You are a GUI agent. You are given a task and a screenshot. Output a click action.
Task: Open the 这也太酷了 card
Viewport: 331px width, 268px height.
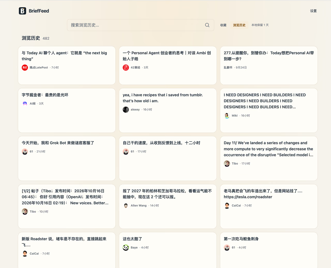(168, 250)
